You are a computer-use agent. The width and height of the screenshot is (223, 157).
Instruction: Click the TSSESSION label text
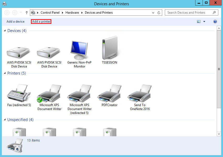[x=110, y=62]
